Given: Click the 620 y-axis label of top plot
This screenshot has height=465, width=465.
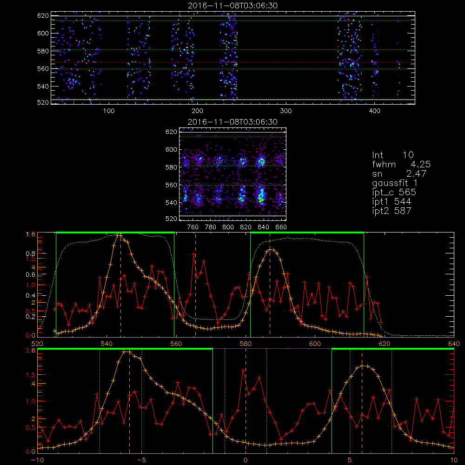Looking at the screenshot, I should (x=43, y=15).
